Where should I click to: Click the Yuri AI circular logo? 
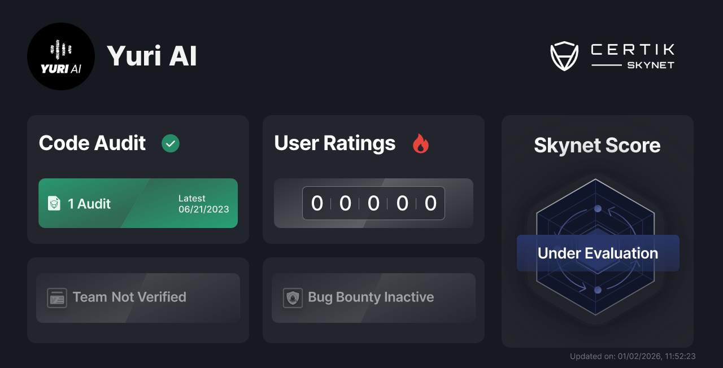coord(61,56)
